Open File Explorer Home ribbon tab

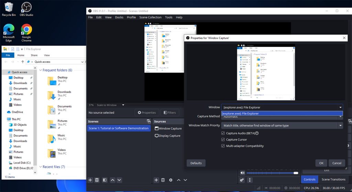21,55
